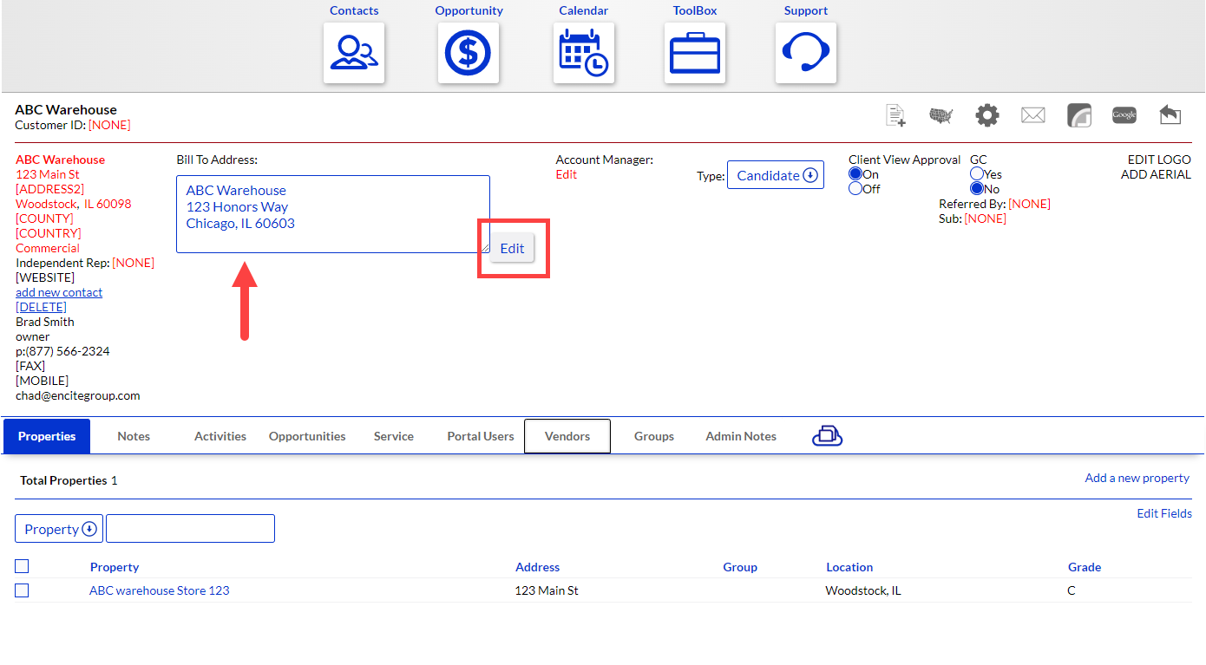1206x665 pixels.
Task: Open the Property filter dropdown
Action: [59, 529]
